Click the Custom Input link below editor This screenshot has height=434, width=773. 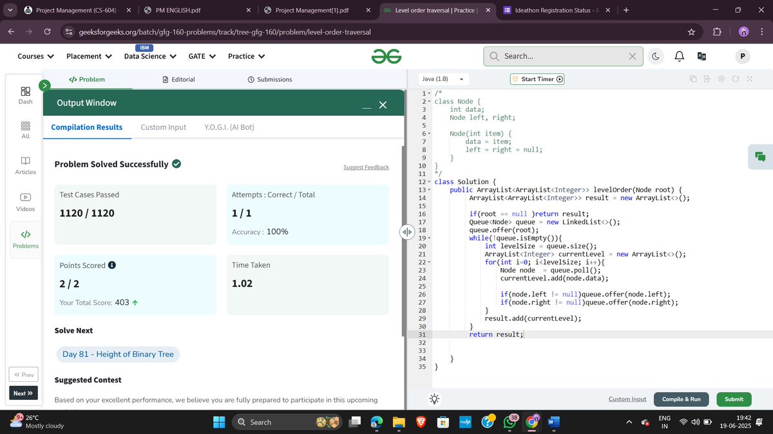[x=627, y=399]
